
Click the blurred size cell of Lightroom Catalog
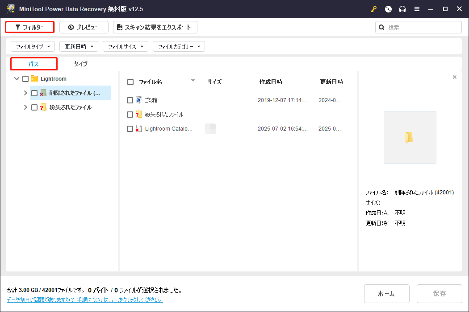coord(210,129)
